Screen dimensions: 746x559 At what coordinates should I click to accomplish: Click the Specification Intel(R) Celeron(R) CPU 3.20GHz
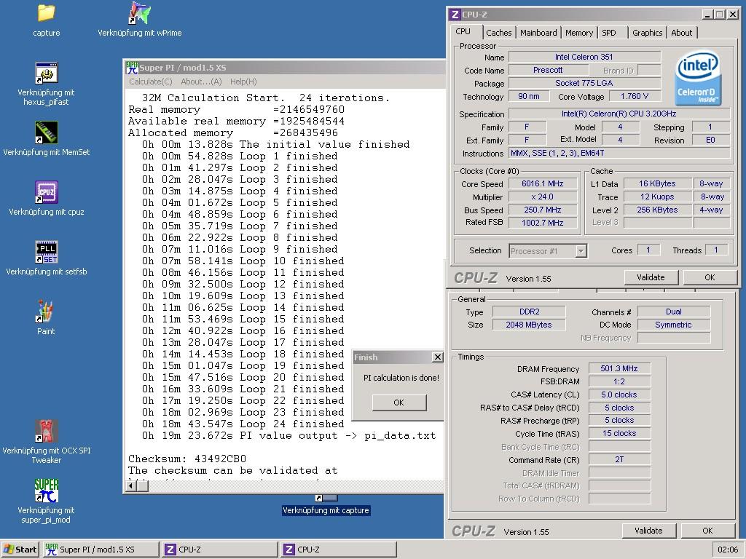point(619,114)
